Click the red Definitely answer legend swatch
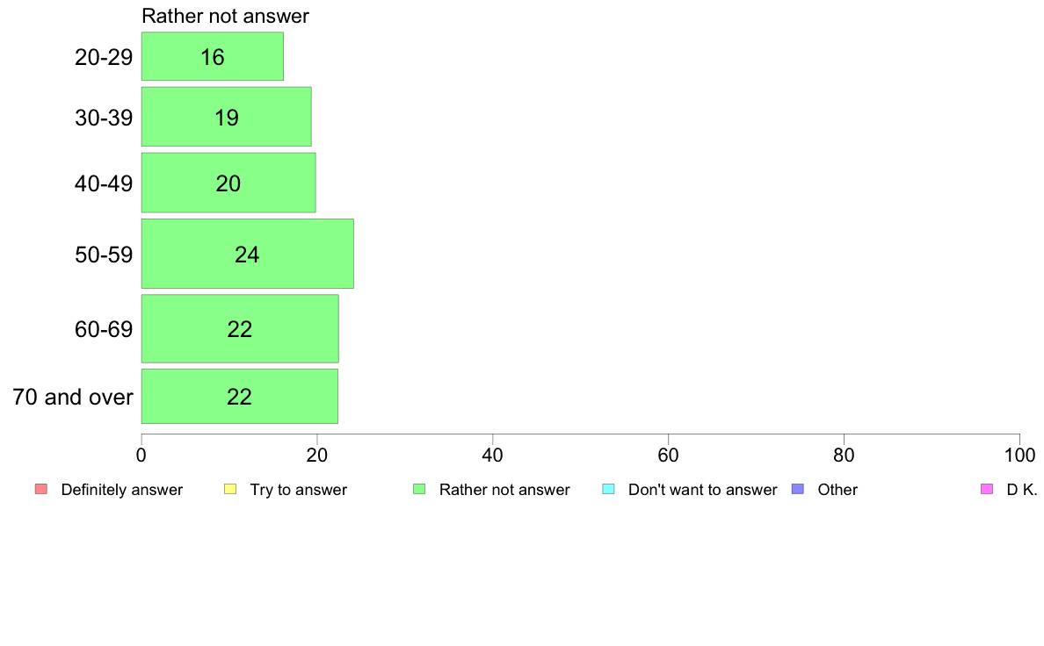Image resolution: width=1044 pixels, height=646 pixels. (x=40, y=489)
